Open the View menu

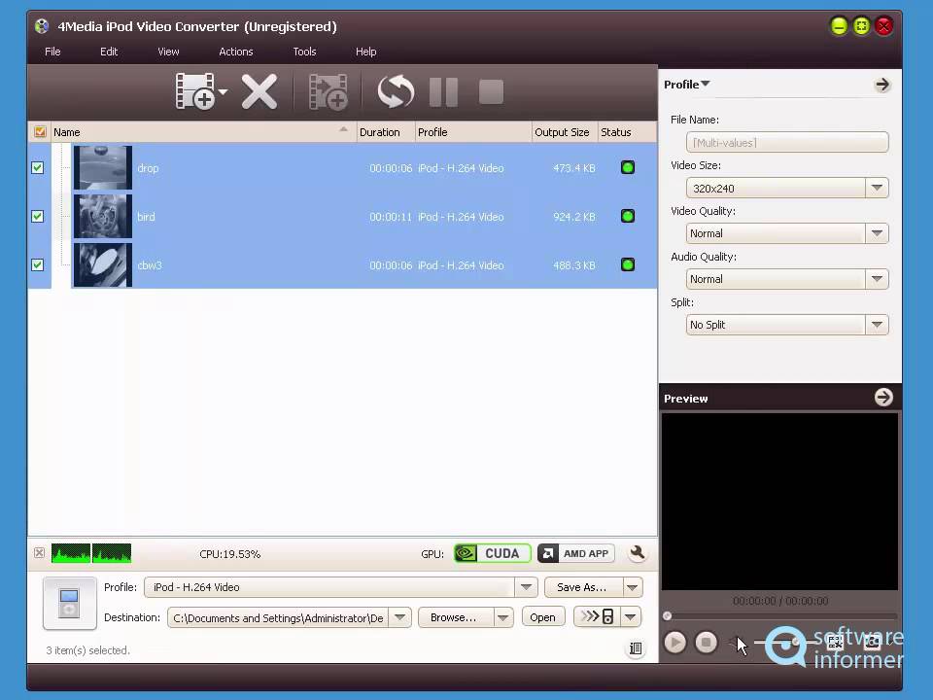point(168,52)
